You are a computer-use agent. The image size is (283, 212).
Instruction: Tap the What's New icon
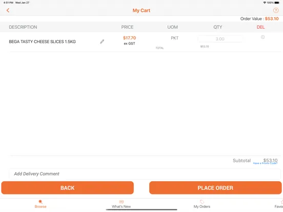122,202
